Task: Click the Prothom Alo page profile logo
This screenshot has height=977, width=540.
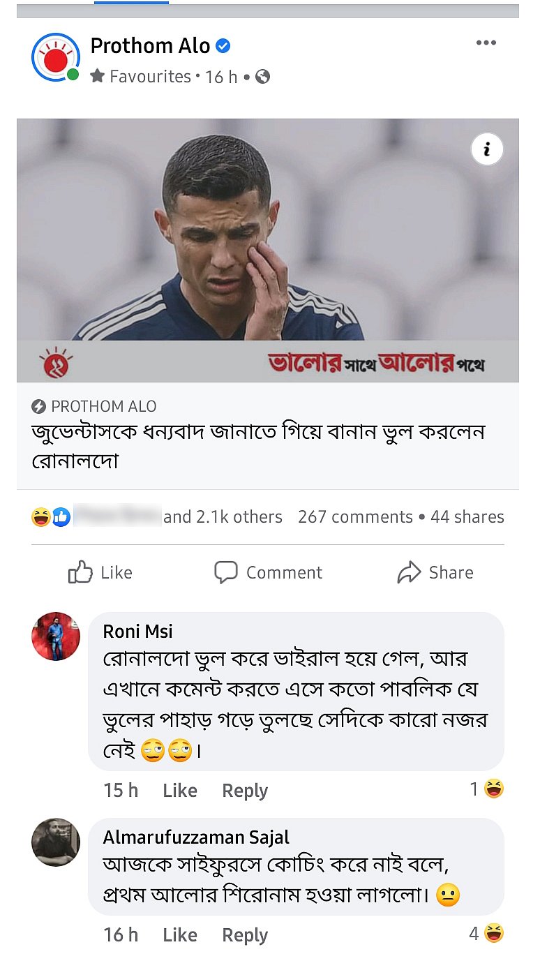Action: 55,57
